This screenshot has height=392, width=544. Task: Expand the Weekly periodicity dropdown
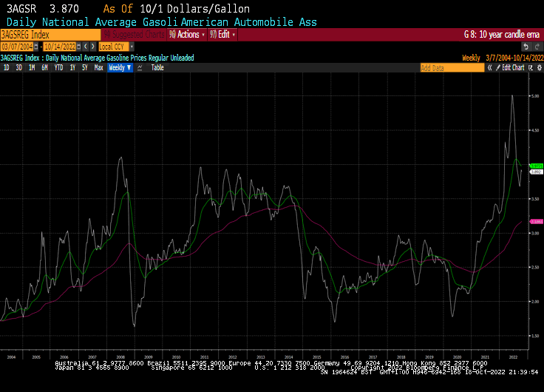click(x=120, y=67)
